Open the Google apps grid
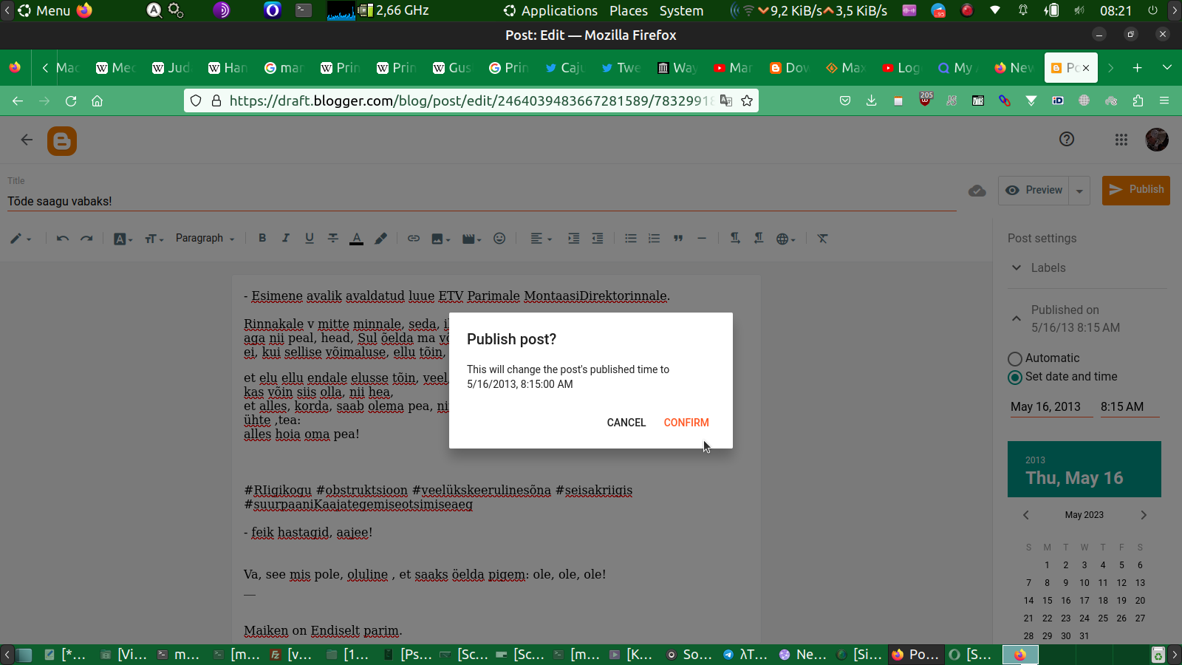The image size is (1182, 665). 1121,140
